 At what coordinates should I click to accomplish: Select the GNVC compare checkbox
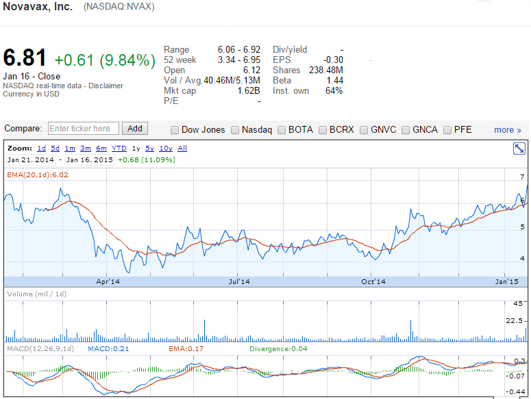point(364,130)
